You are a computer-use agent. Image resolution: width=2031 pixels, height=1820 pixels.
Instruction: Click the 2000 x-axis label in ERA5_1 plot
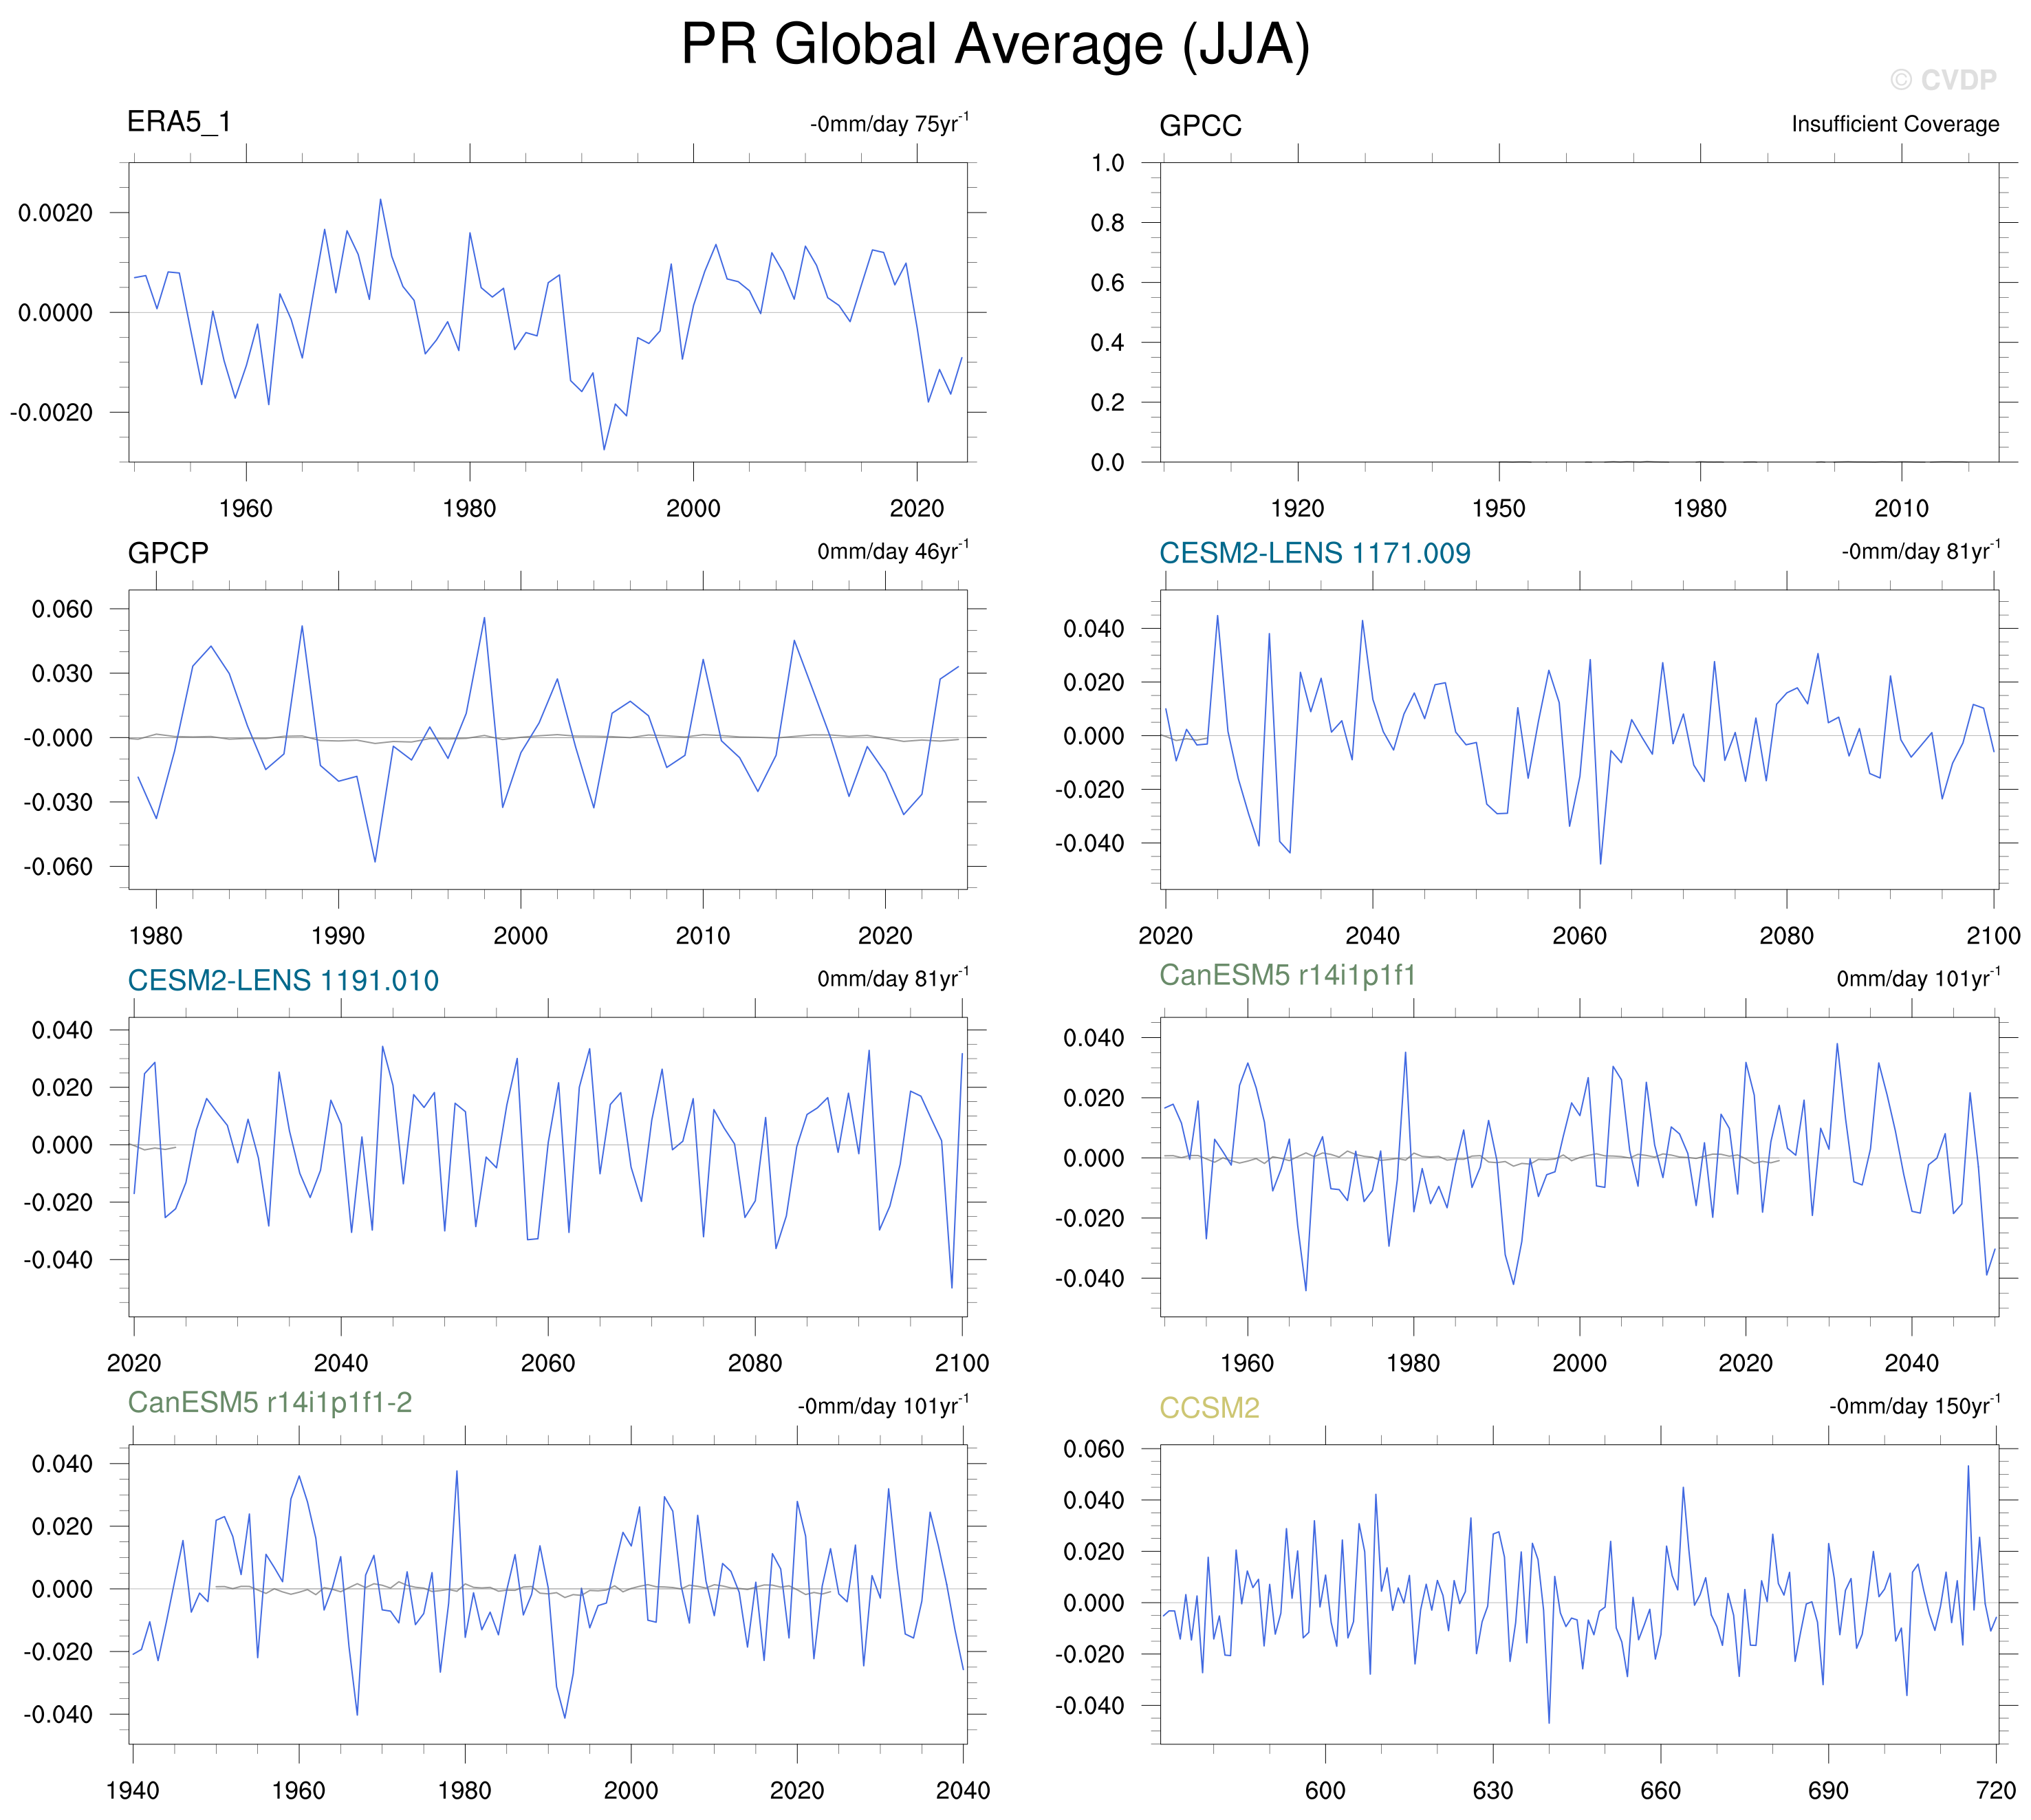[693, 508]
